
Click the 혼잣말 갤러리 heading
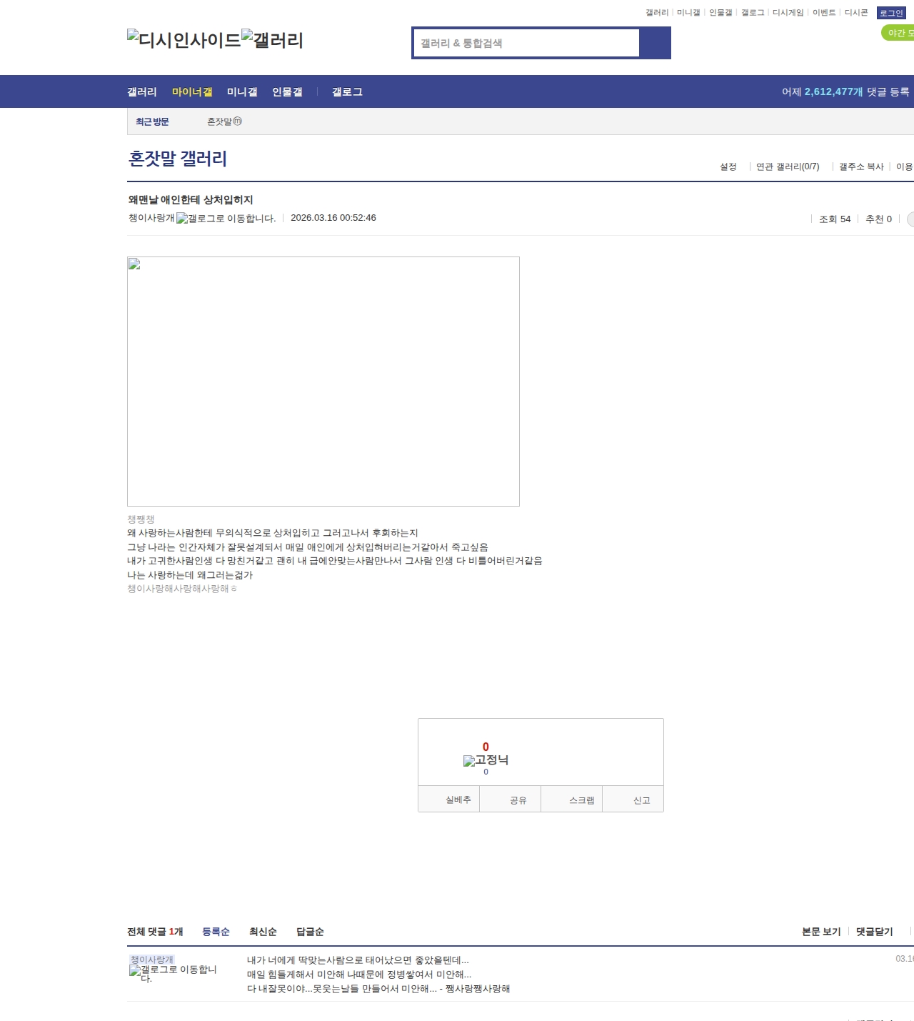(178, 159)
